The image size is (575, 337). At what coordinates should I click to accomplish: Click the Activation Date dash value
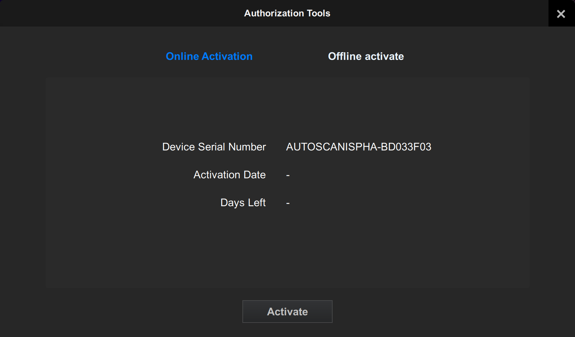coord(288,175)
